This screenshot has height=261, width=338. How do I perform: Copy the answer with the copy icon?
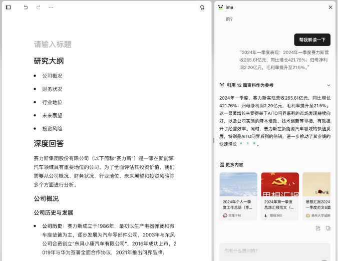click(x=328, y=228)
